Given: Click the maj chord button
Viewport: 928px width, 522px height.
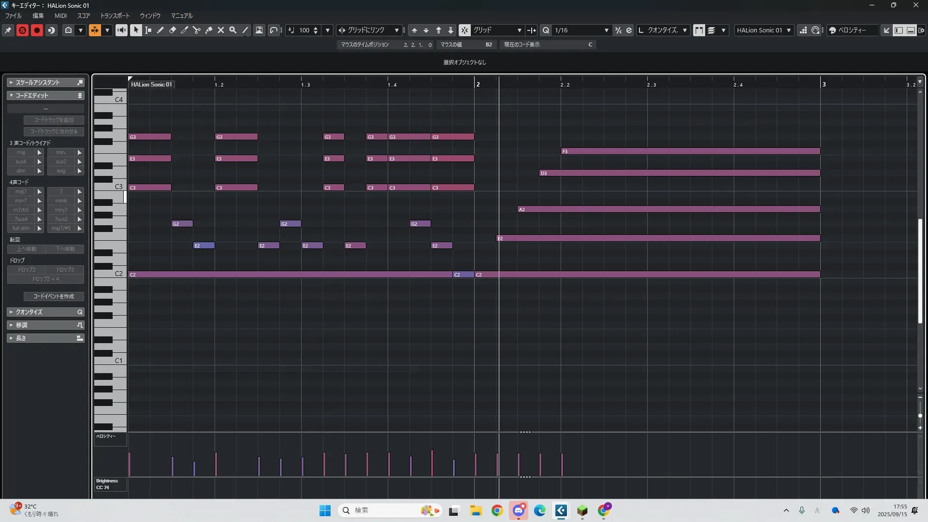Looking at the screenshot, I should 21,152.
